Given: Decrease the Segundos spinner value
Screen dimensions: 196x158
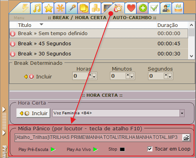Looking at the screenshot, I should click(x=170, y=77).
